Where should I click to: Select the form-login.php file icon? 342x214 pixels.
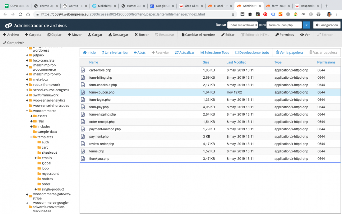point(83,100)
